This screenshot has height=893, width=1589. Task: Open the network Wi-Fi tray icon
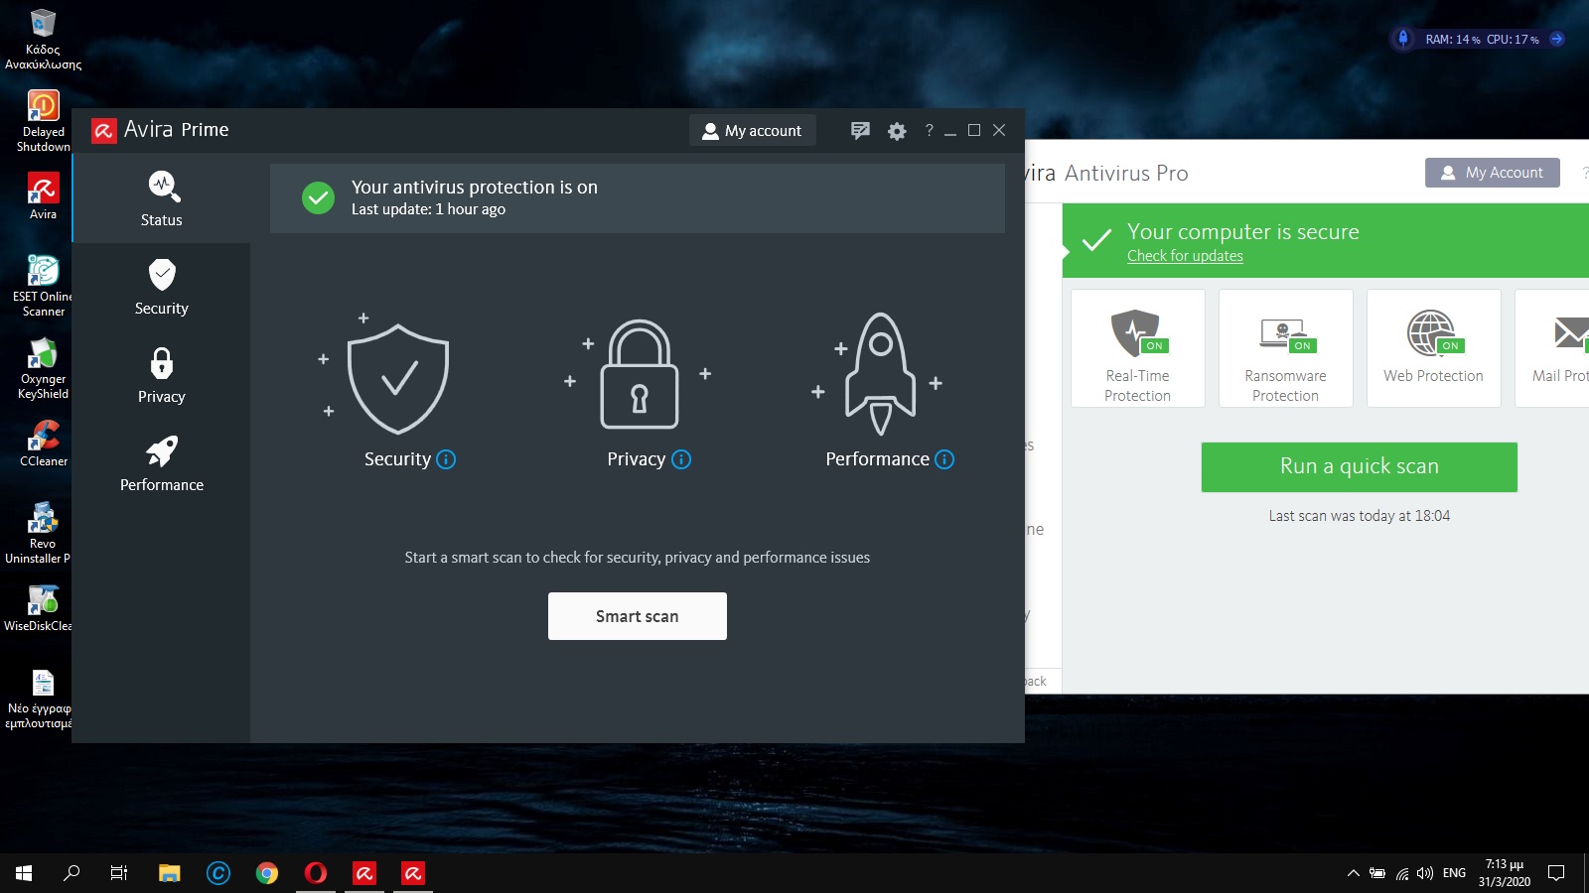point(1401,873)
